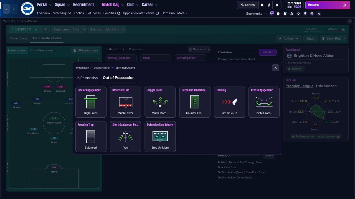The image size is (355, 199).
Task: Open the CHOPIN 3.0 tactic dropdown
Action: [24, 29]
